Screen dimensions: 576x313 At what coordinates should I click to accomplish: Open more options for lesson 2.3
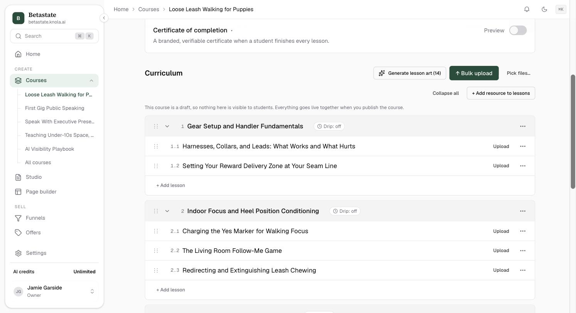pos(523,270)
